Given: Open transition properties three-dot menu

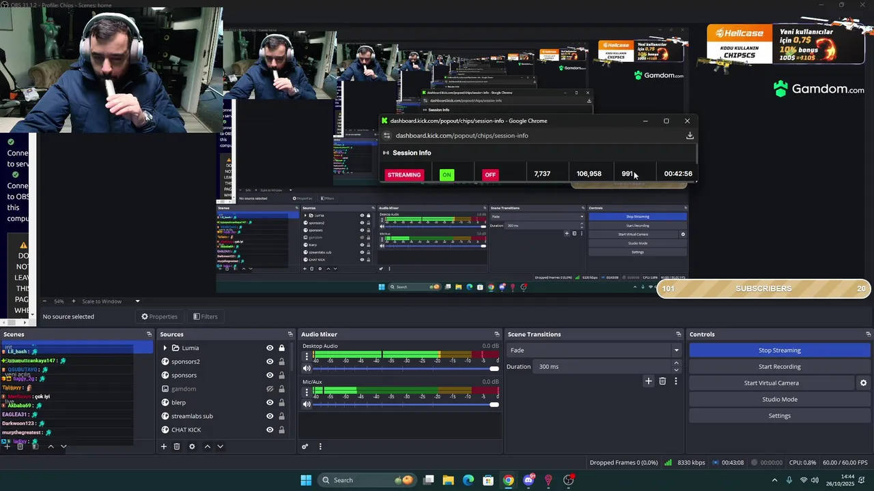Looking at the screenshot, I should click(676, 381).
